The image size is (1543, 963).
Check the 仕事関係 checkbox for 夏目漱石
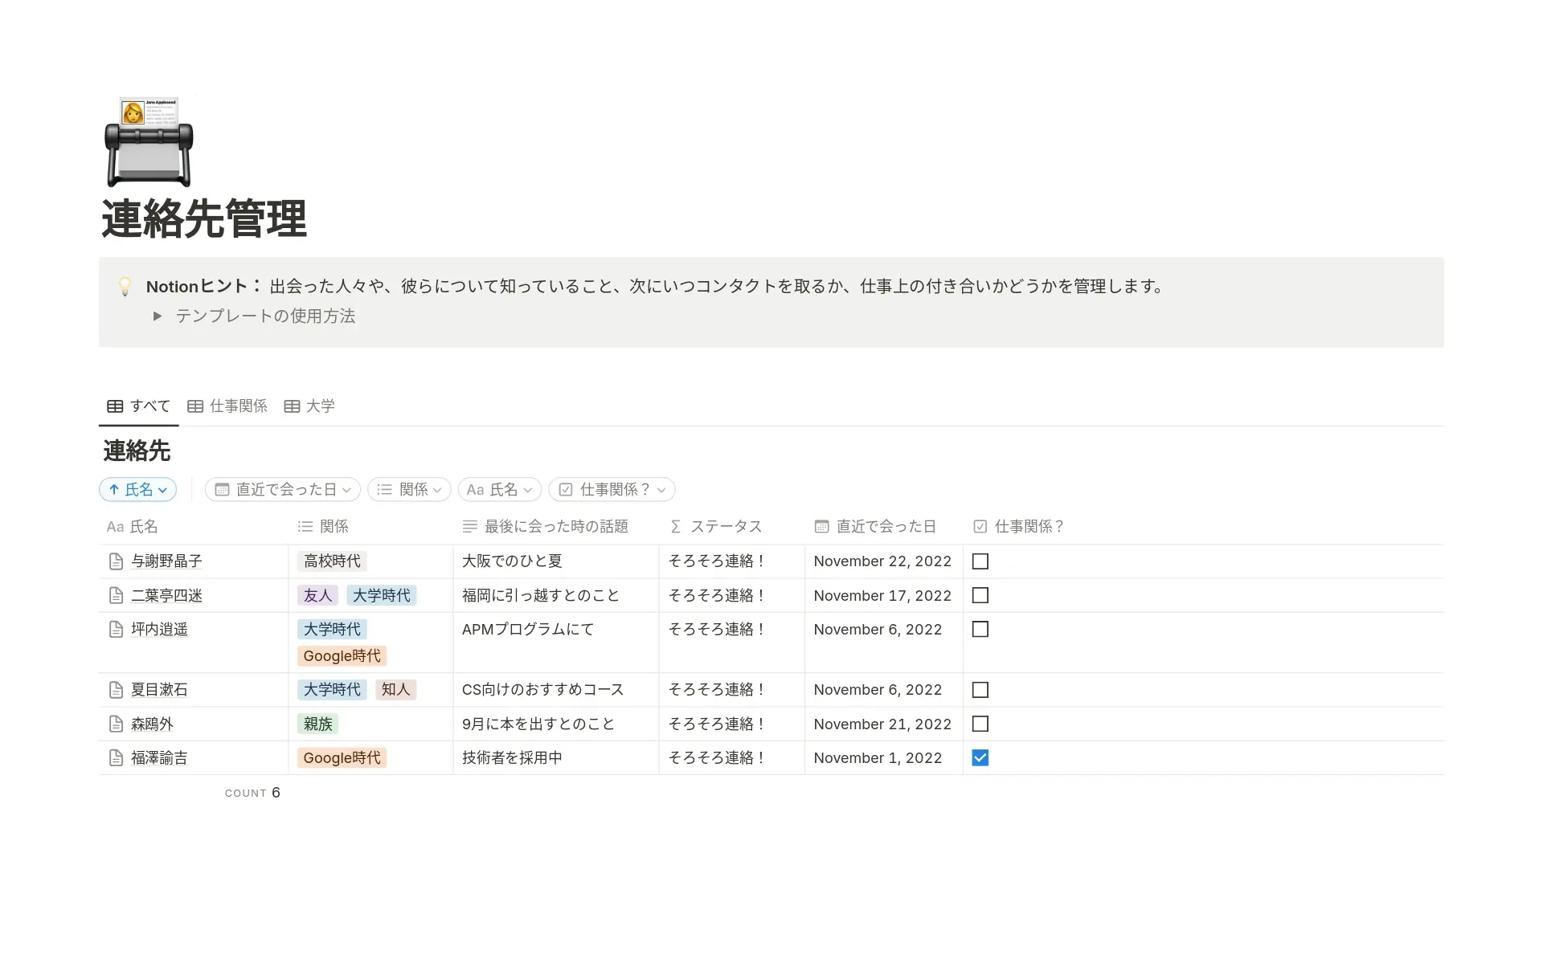point(980,689)
